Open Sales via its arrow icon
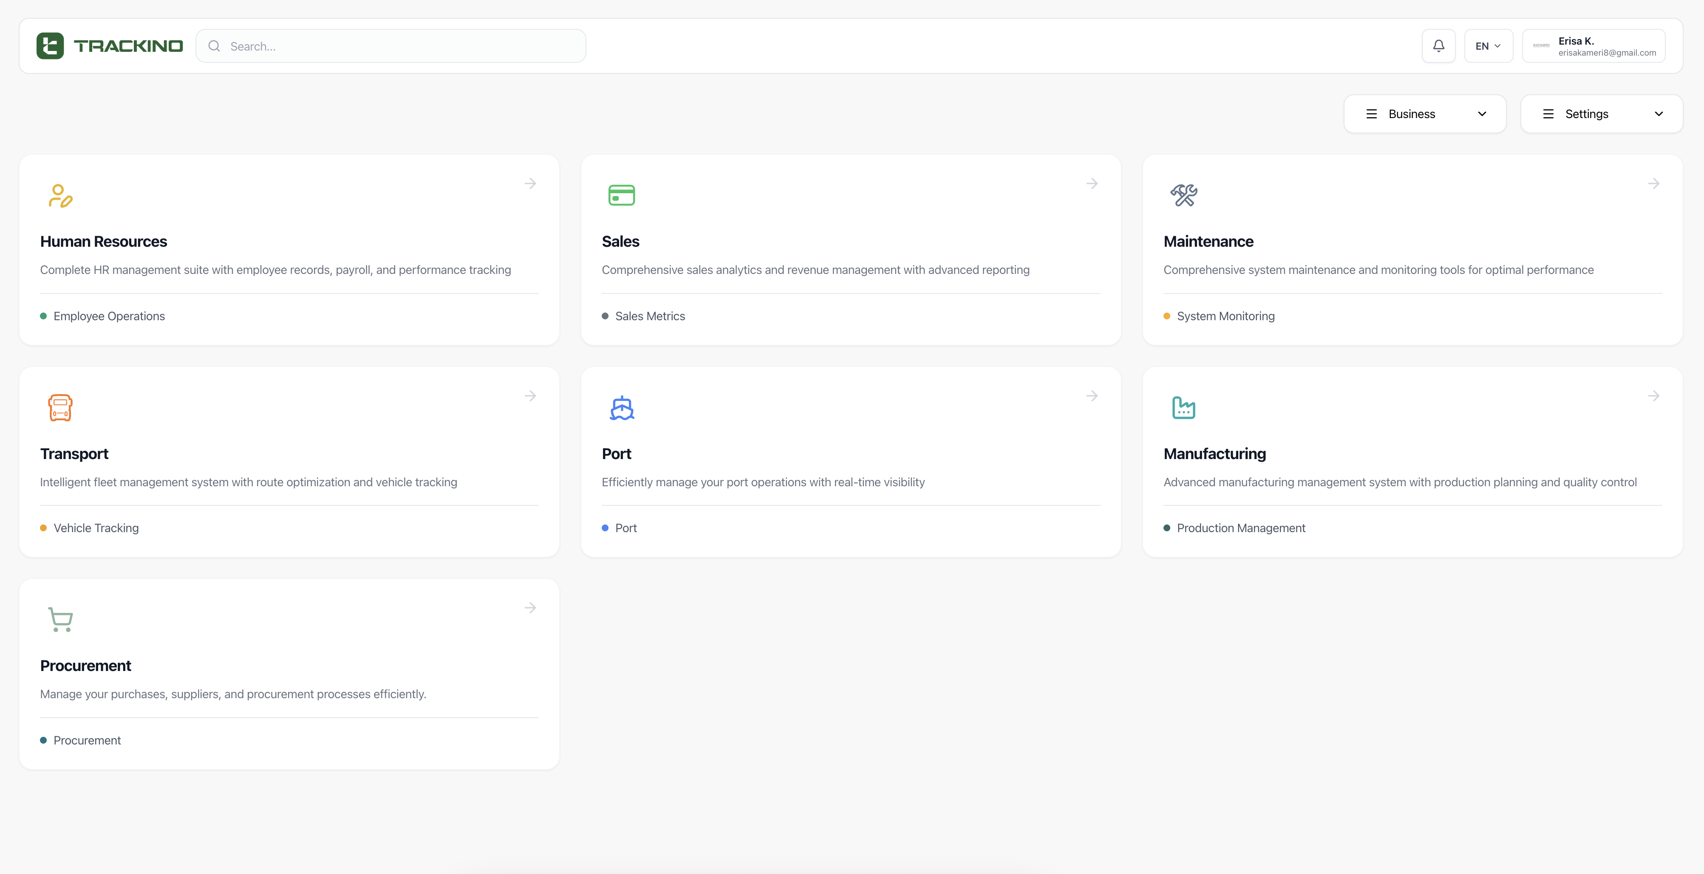The width and height of the screenshot is (1704, 874). pos(1092,183)
